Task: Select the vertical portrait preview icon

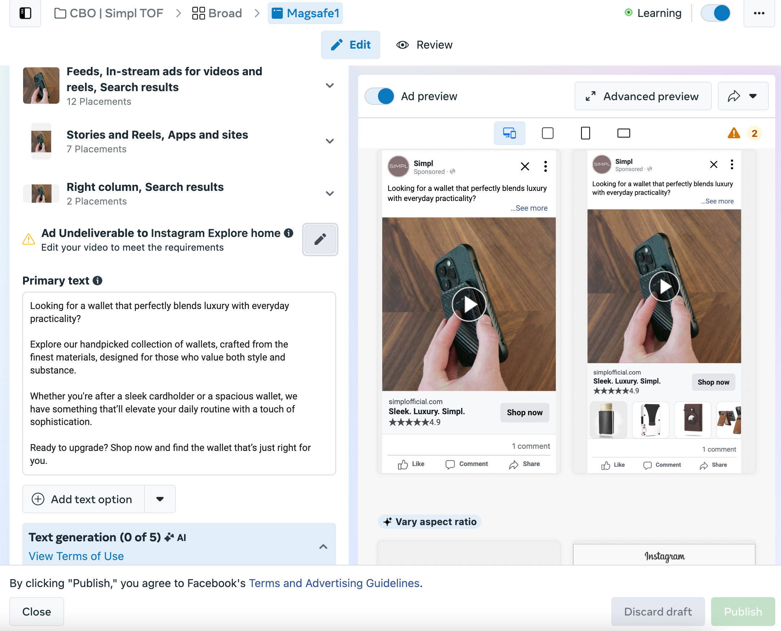Action: click(x=585, y=133)
